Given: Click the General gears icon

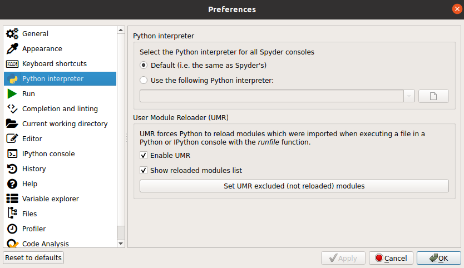Looking at the screenshot, I should coord(12,34).
